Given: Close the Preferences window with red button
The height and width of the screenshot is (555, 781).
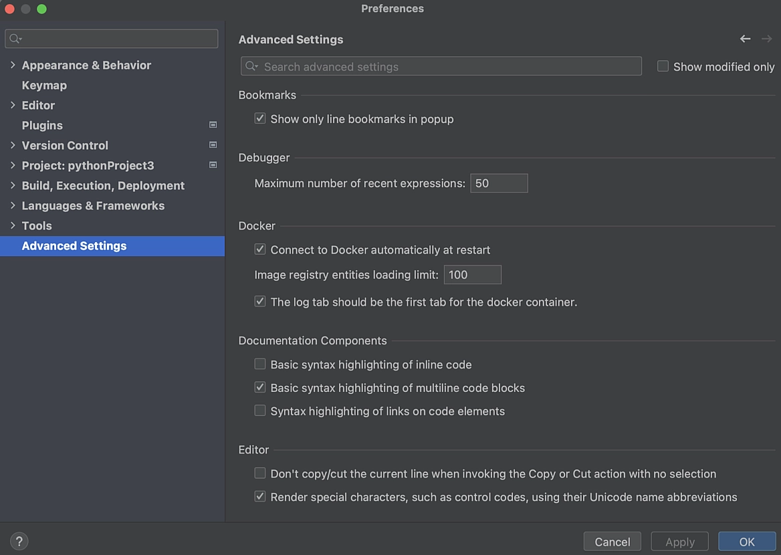Looking at the screenshot, I should [x=9, y=9].
